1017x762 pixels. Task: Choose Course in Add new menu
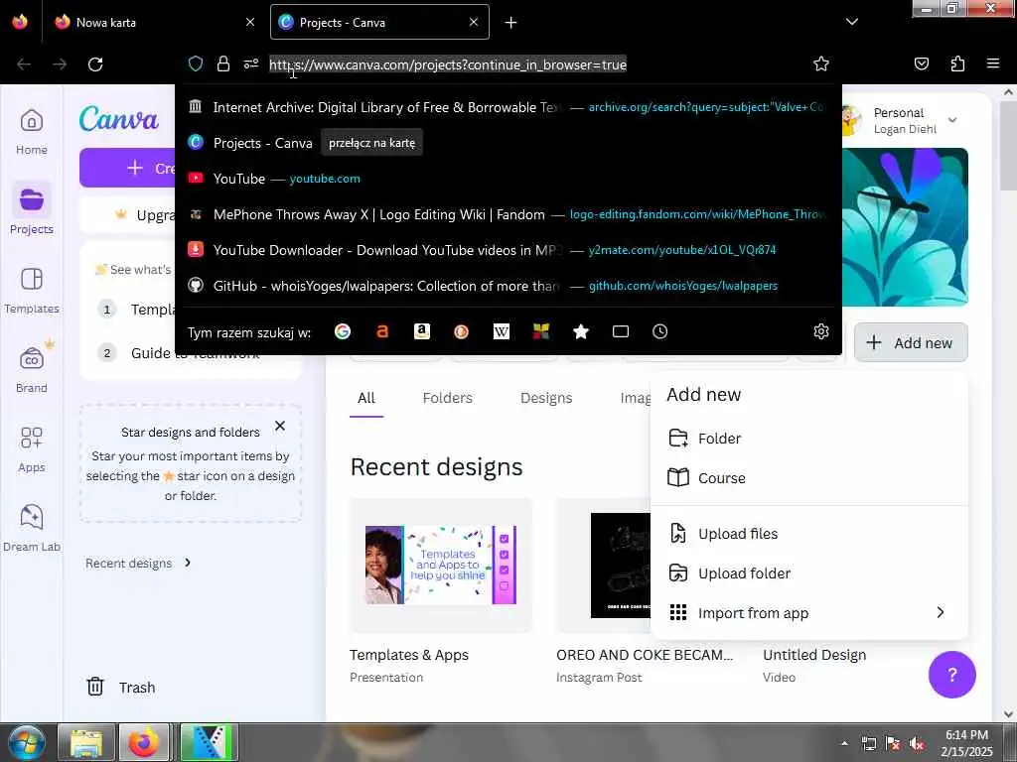point(808,477)
